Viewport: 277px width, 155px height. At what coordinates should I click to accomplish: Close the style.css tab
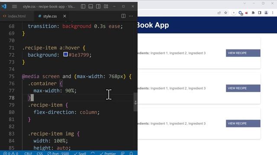pyautogui.click(x=64, y=16)
